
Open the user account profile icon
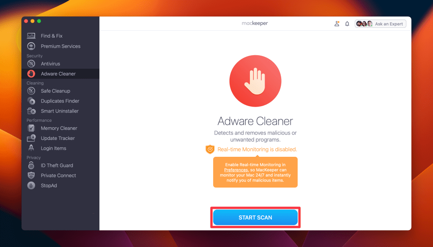[x=337, y=24]
